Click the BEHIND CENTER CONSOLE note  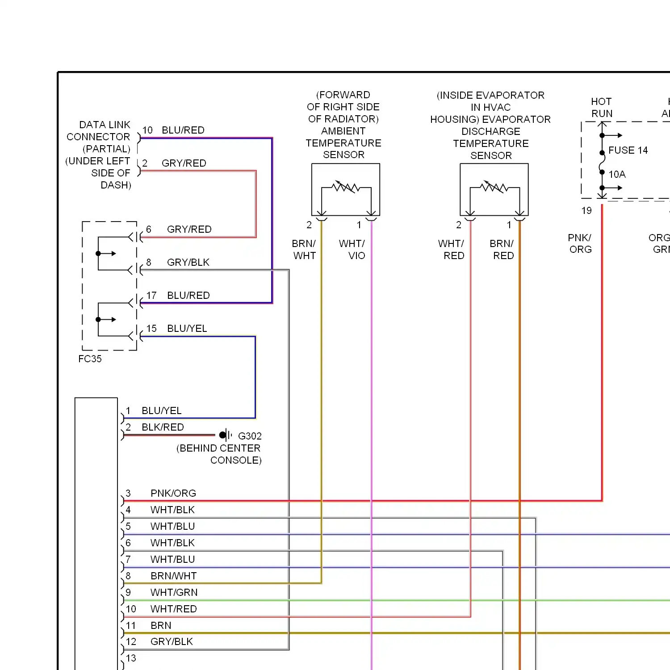[219, 454]
